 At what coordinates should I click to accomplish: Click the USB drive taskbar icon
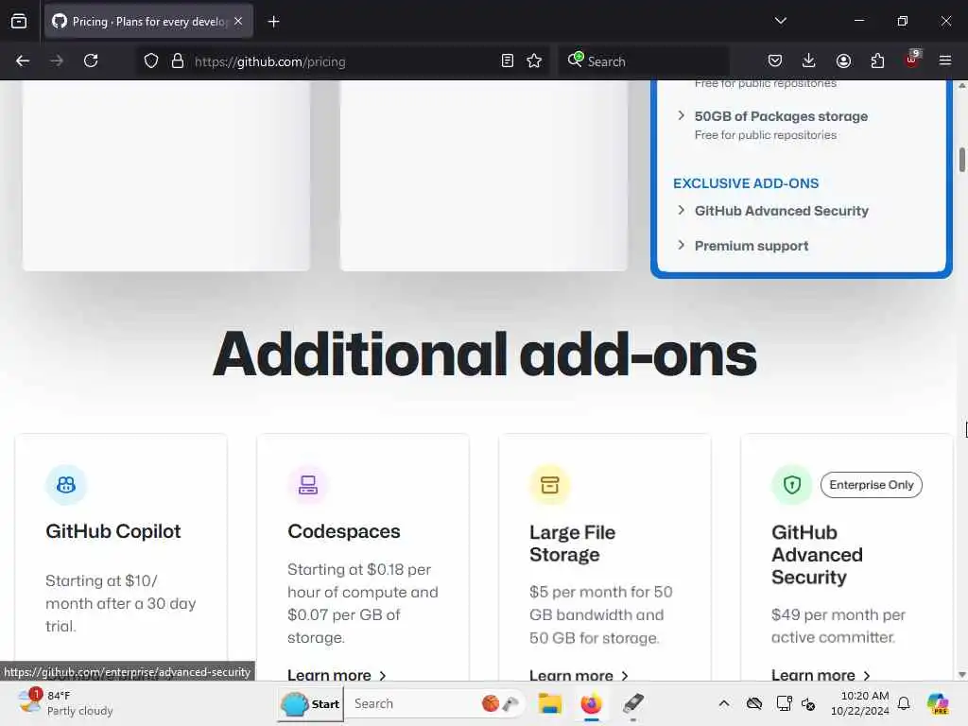click(632, 703)
